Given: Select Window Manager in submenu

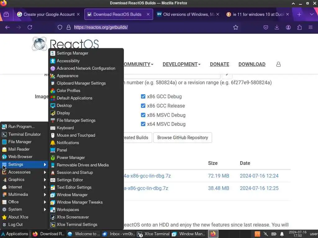Looking at the screenshot, I should (x=86, y=195).
